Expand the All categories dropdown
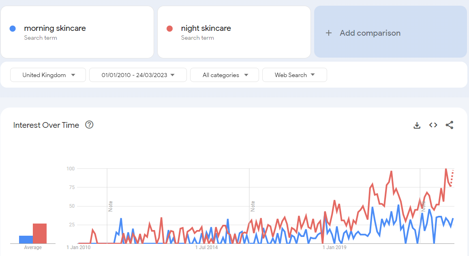The height and width of the screenshot is (256, 469). (x=225, y=75)
